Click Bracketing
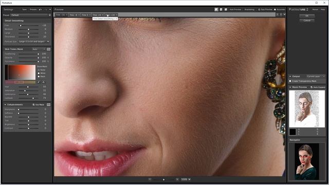The height and width of the screenshot is (185, 329). click(249, 9)
